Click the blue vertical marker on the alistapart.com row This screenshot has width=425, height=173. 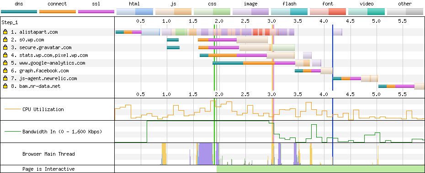(333, 32)
